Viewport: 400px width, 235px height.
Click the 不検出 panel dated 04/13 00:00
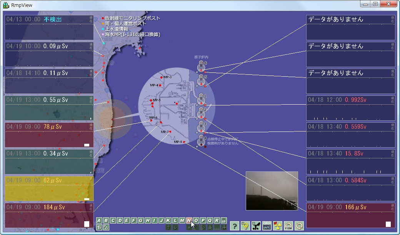click(x=49, y=28)
